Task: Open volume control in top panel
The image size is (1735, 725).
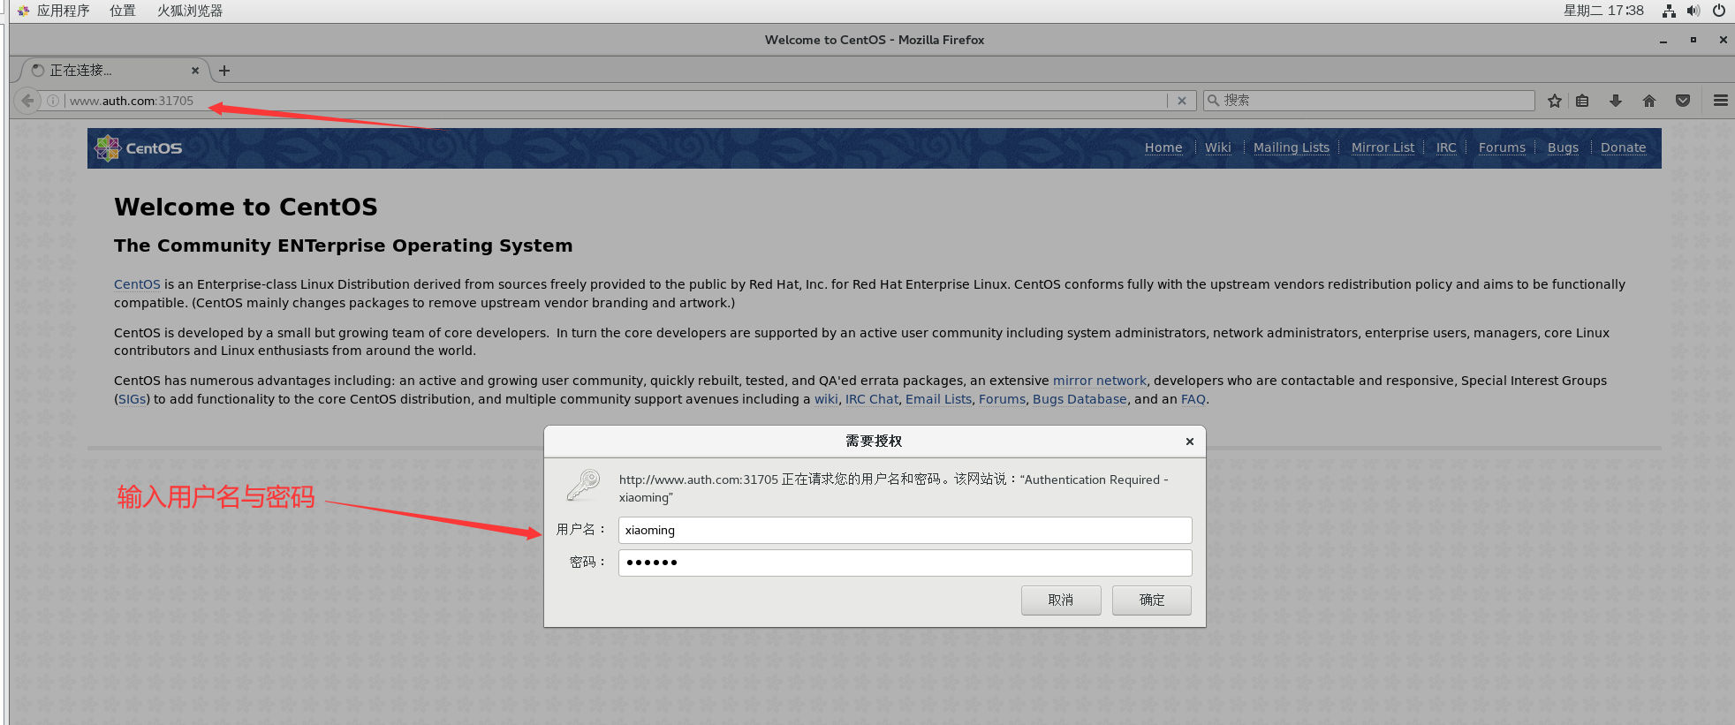Action: 1693,11
